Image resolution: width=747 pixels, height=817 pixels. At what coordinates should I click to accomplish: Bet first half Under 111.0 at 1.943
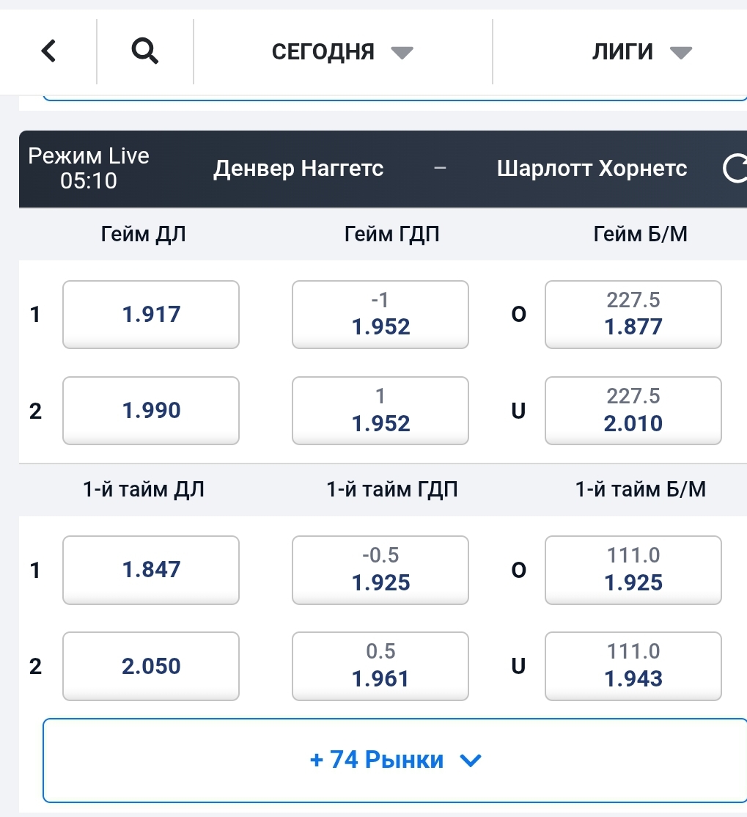tap(633, 666)
